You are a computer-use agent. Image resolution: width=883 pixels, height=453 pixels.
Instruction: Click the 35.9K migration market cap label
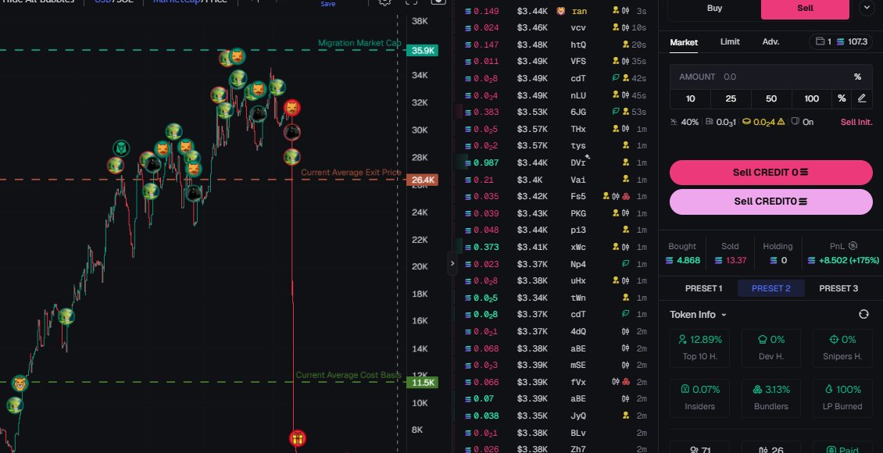click(x=423, y=51)
